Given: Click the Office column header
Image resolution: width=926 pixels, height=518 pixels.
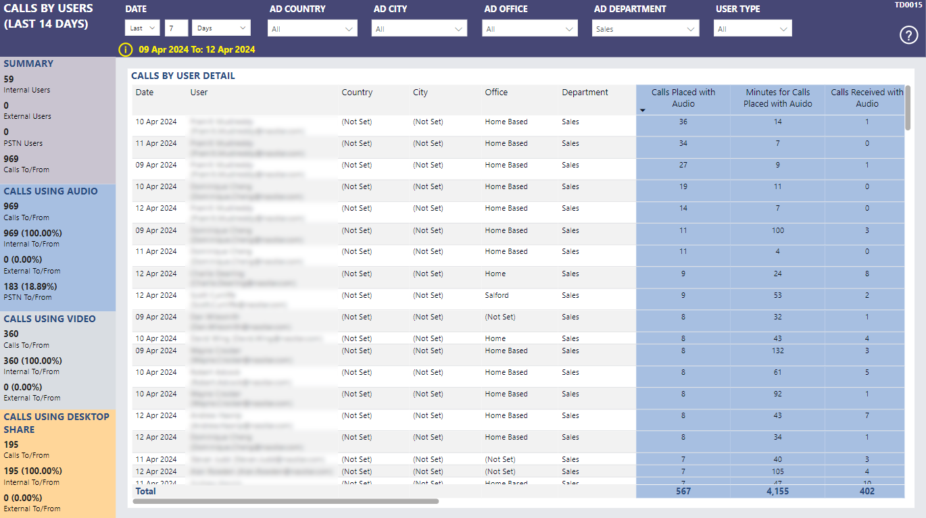Looking at the screenshot, I should [496, 93].
